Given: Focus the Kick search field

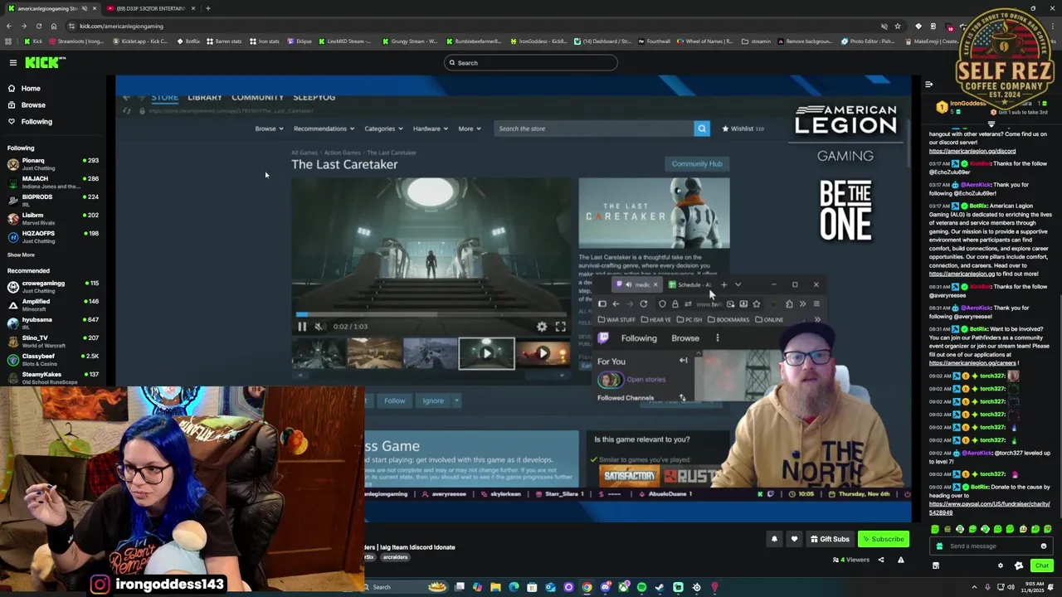Looking at the screenshot, I should 531,63.
